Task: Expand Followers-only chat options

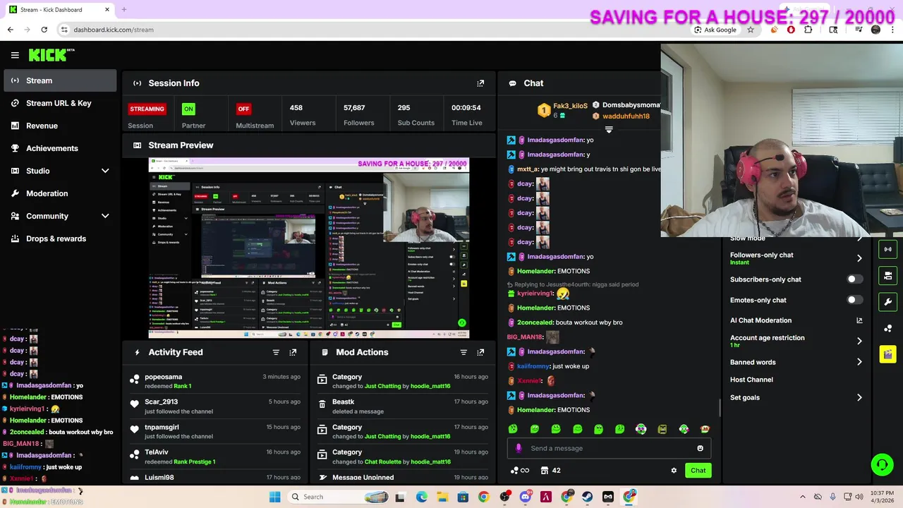Action: [859, 258]
